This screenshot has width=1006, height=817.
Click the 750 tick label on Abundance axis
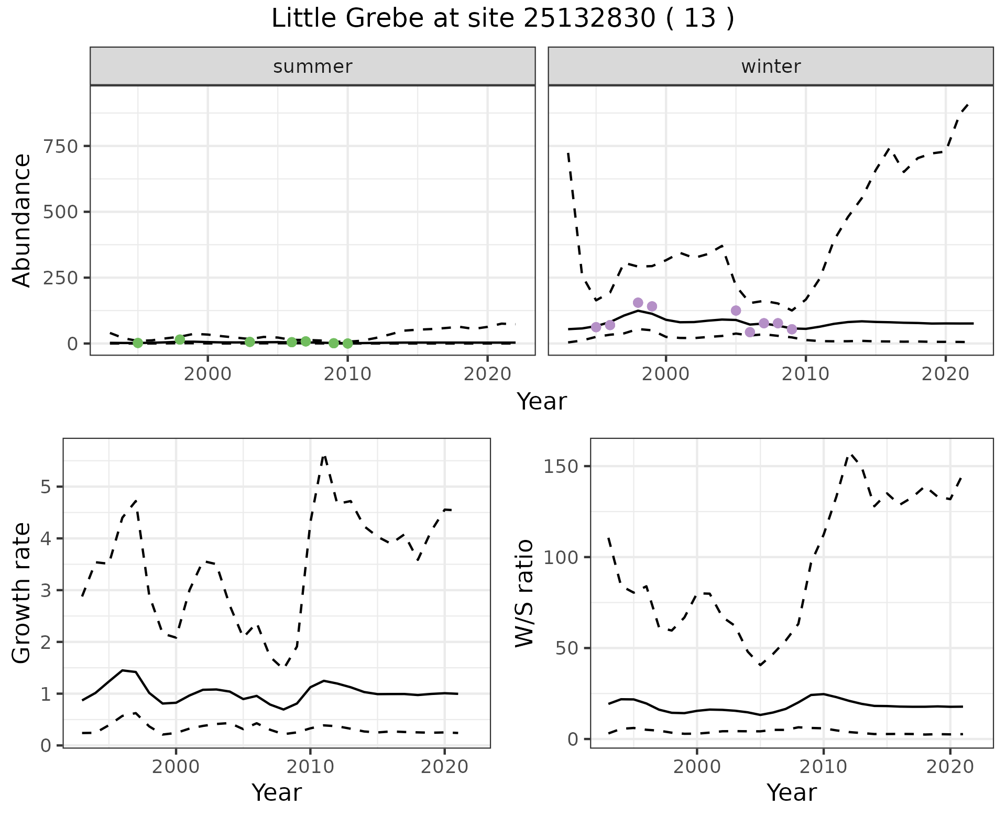pyautogui.click(x=60, y=146)
